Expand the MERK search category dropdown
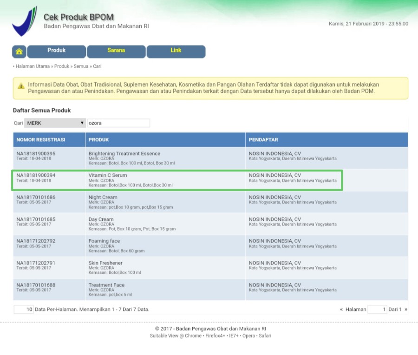This screenshot has height=355, width=418. [x=55, y=123]
